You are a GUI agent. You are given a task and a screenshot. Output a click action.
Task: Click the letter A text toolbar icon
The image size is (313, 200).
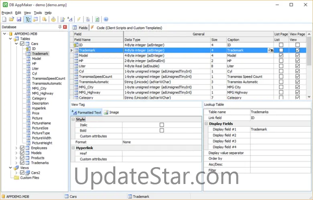pos(70,19)
